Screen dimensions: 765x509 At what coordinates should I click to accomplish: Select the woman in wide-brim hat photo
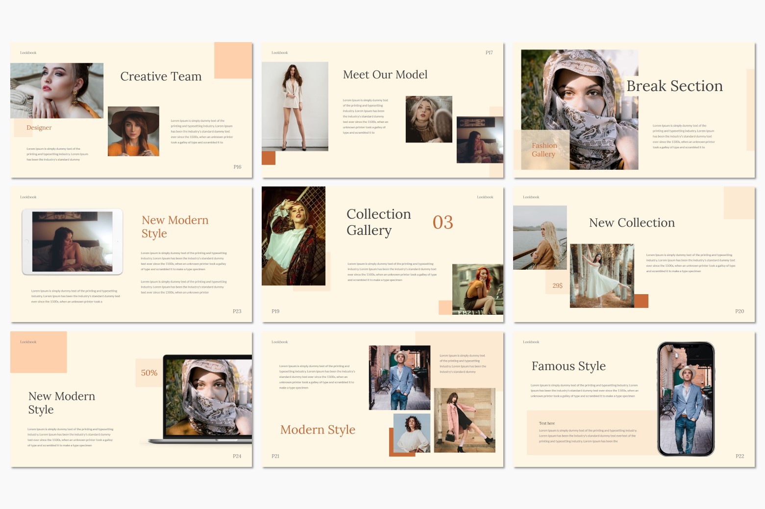133,131
